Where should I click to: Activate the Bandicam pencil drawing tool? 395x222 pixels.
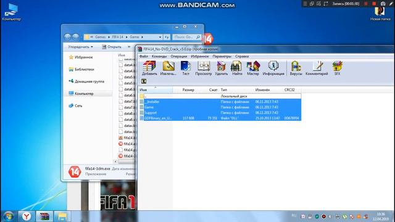[x=391, y=4]
